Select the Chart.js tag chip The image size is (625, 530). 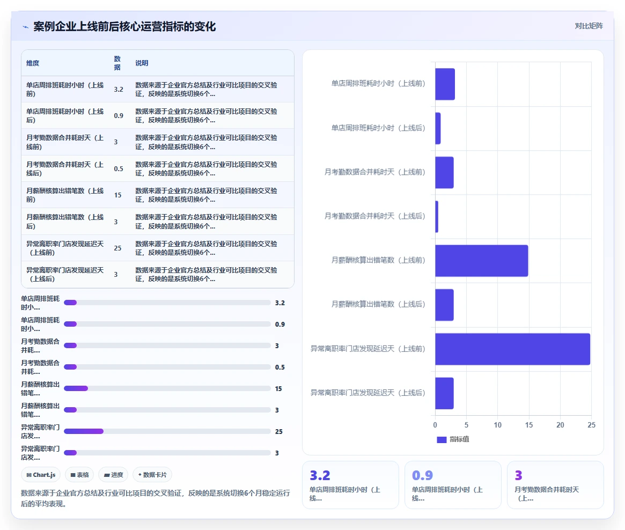(41, 475)
